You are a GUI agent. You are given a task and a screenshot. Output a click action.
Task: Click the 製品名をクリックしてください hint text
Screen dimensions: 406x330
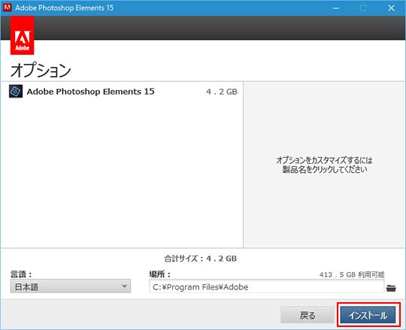[x=325, y=170]
